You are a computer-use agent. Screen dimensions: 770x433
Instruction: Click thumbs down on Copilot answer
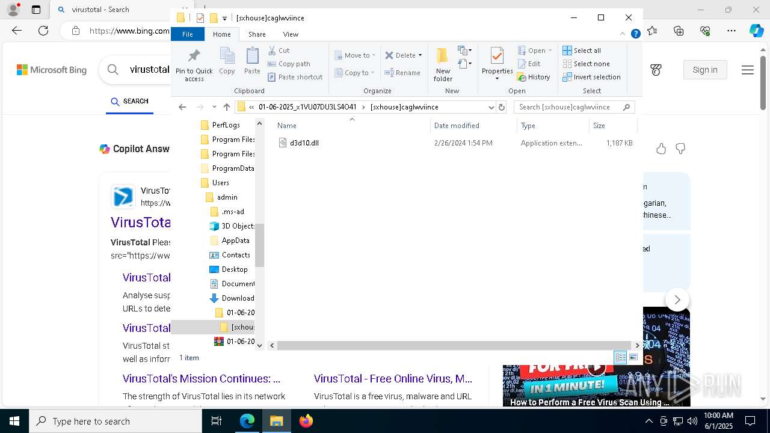[x=680, y=149]
